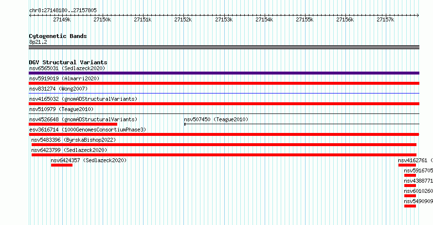Click the Cytogenetic Bands track title
This screenshot has height=225, width=433.
58,36
